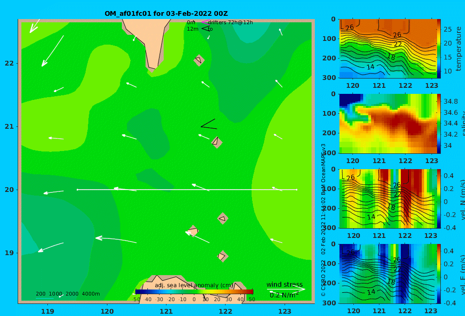Click depth label 300 on temperature plot
Screen dimensions: 465x316
coord(329,78)
